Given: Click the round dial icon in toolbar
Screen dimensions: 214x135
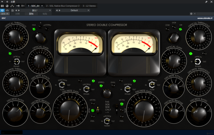Looking at the screenshot, I should (7, 6).
